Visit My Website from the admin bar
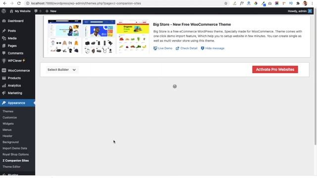The image size is (317, 178). (20, 11)
